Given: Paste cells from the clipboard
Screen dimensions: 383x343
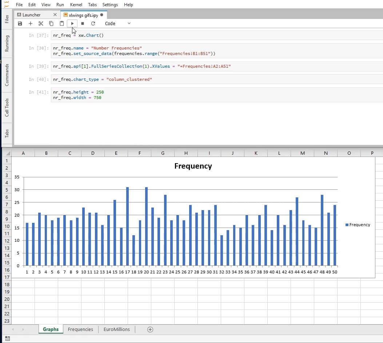Looking at the screenshot, I should click(61, 23).
